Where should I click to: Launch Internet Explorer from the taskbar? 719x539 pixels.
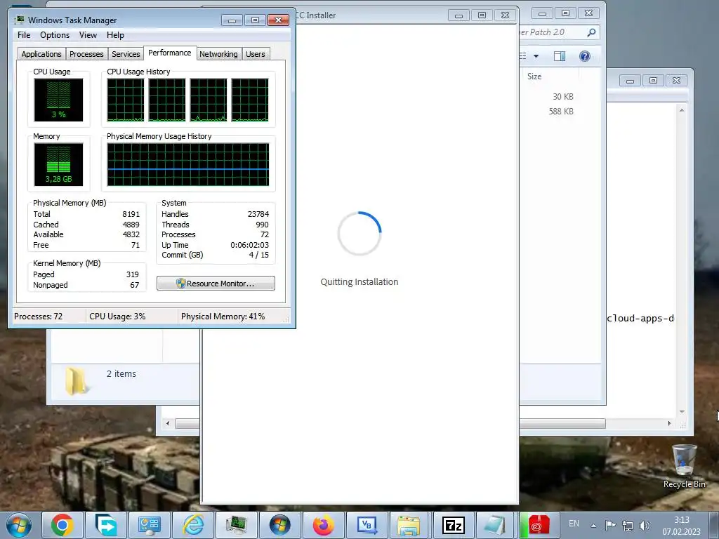[x=192, y=525]
